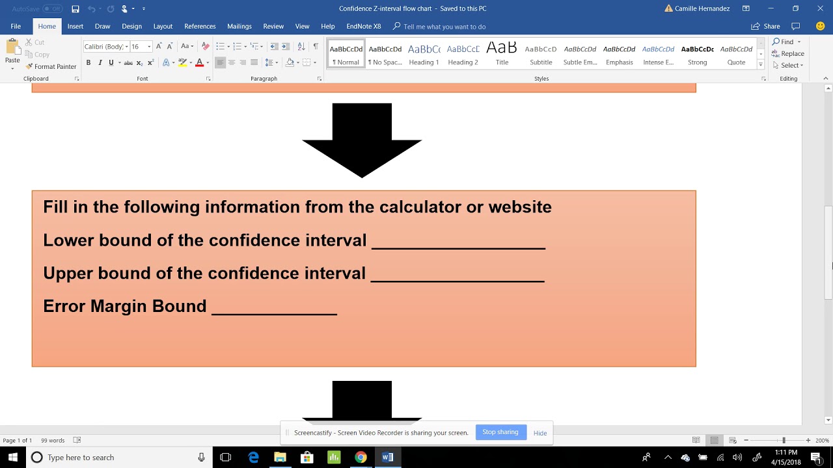Image resolution: width=833 pixels, height=468 pixels.
Task: Open the File menu tab
Action: tap(16, 27)
